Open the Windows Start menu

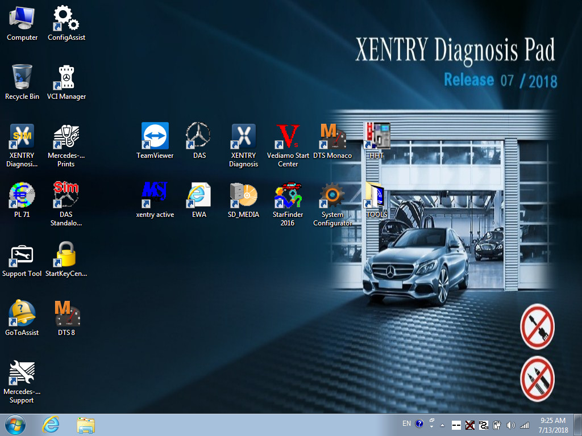(x=15, y=425)
